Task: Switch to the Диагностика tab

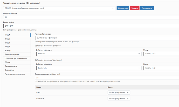Action: point(17,70)
